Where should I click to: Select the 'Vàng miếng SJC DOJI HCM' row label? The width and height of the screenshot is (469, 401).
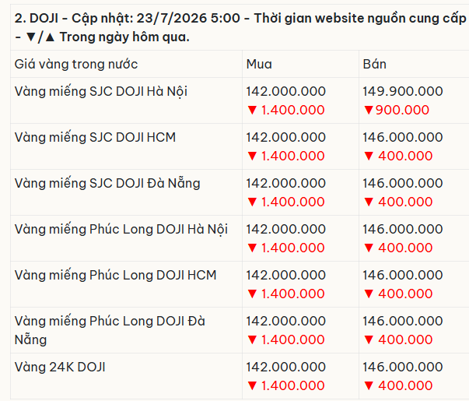tap(95, 137)
